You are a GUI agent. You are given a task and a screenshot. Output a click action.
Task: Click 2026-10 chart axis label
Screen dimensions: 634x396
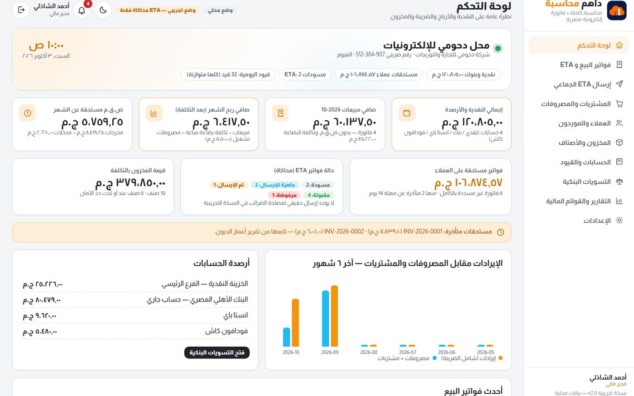point(291,352)
